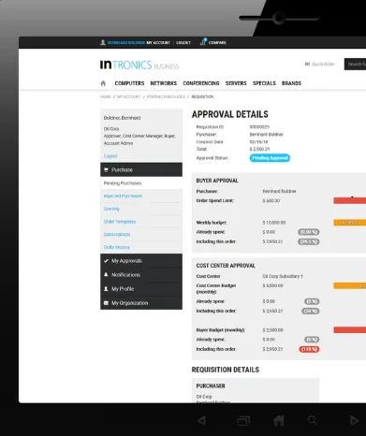Screen dimensions: 366x436
Task: Click the Requisition Details heading
Action: pos(226,370)
